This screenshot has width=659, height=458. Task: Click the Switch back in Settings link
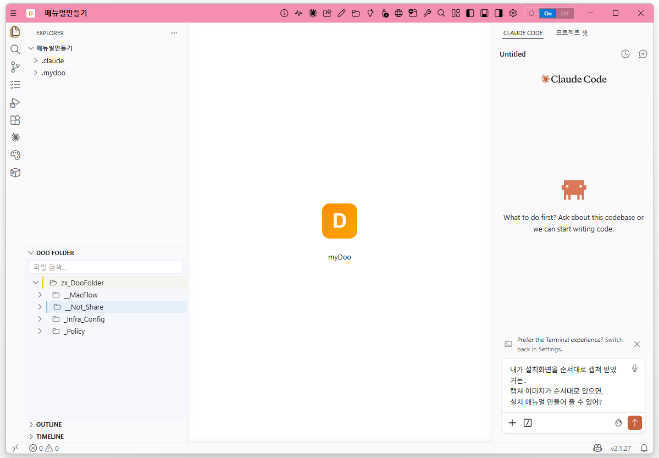click(x=570, y=344)
